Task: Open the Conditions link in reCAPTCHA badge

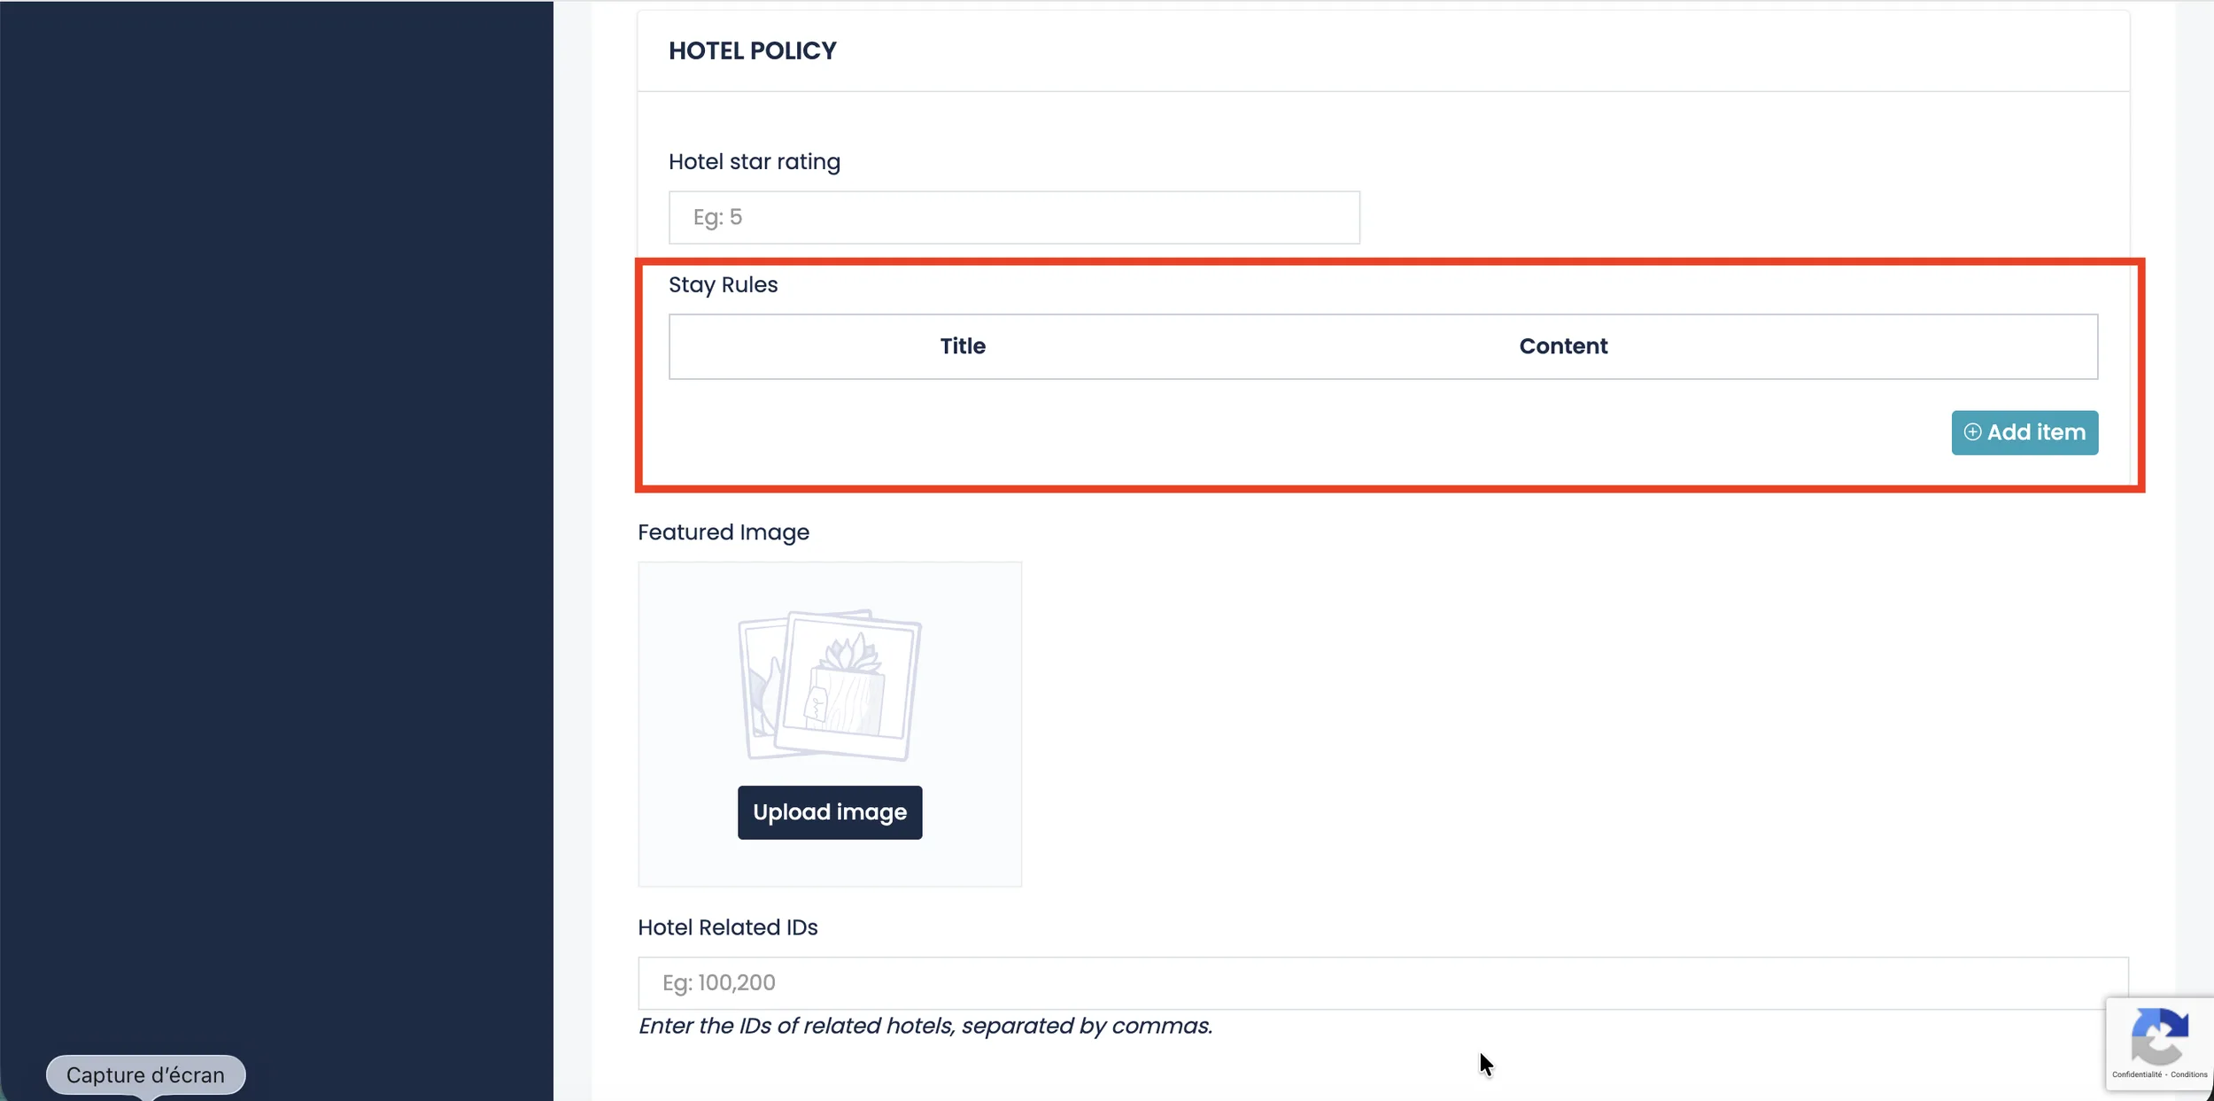Action: (2188, 1074)
